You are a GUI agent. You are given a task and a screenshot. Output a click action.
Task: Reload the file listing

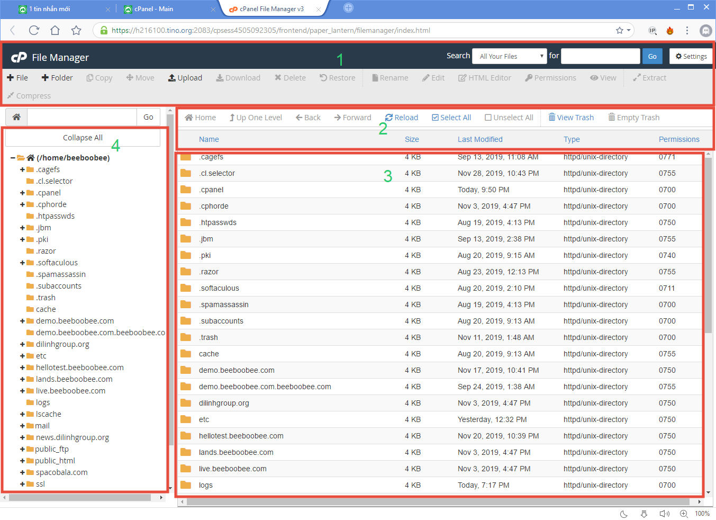click(402, 118)
